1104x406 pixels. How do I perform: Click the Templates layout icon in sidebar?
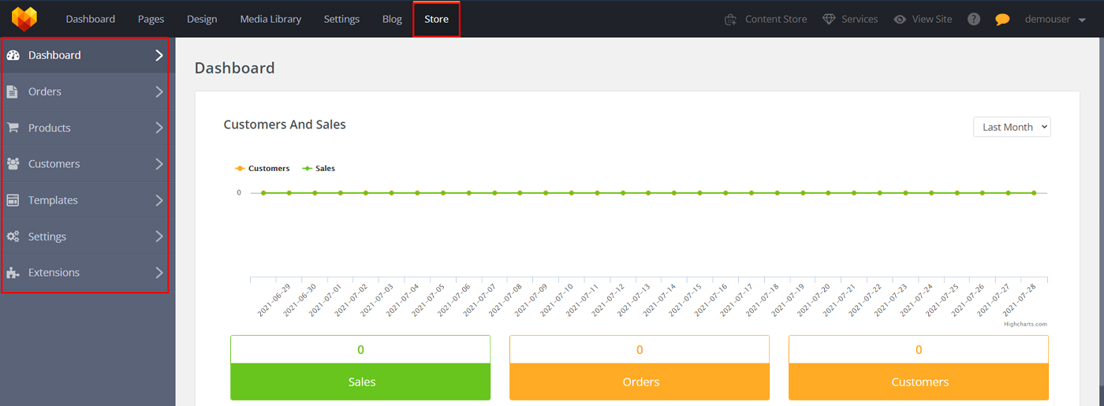(x=13, y=200)
